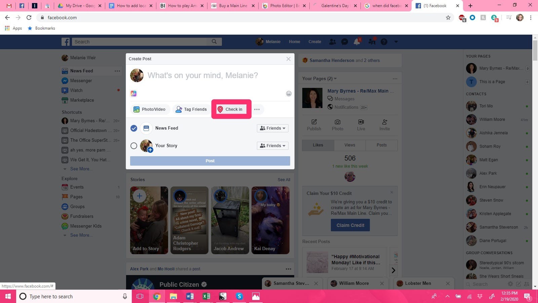This screenshot has width=538, height=303.
Task: Open Messenger from the top bar
Action: [344, 41]
